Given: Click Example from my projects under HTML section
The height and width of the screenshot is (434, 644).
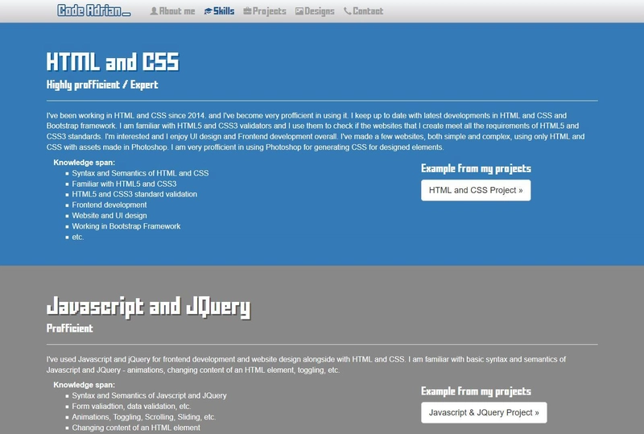Looking at the screenshot, I should [476, 168].
